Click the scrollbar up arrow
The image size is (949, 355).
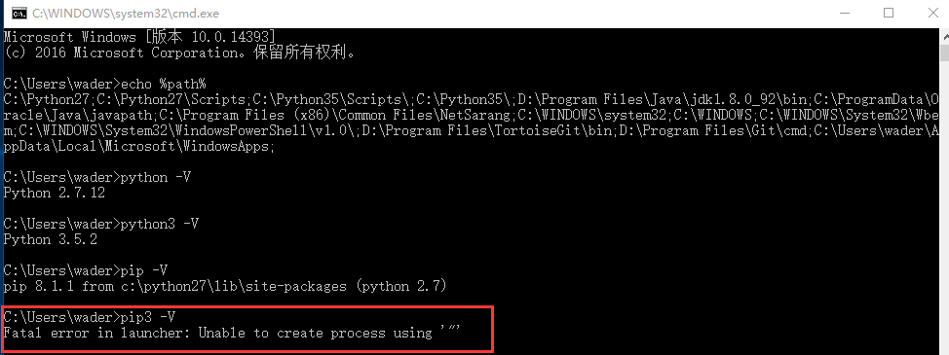pos(945,37)
